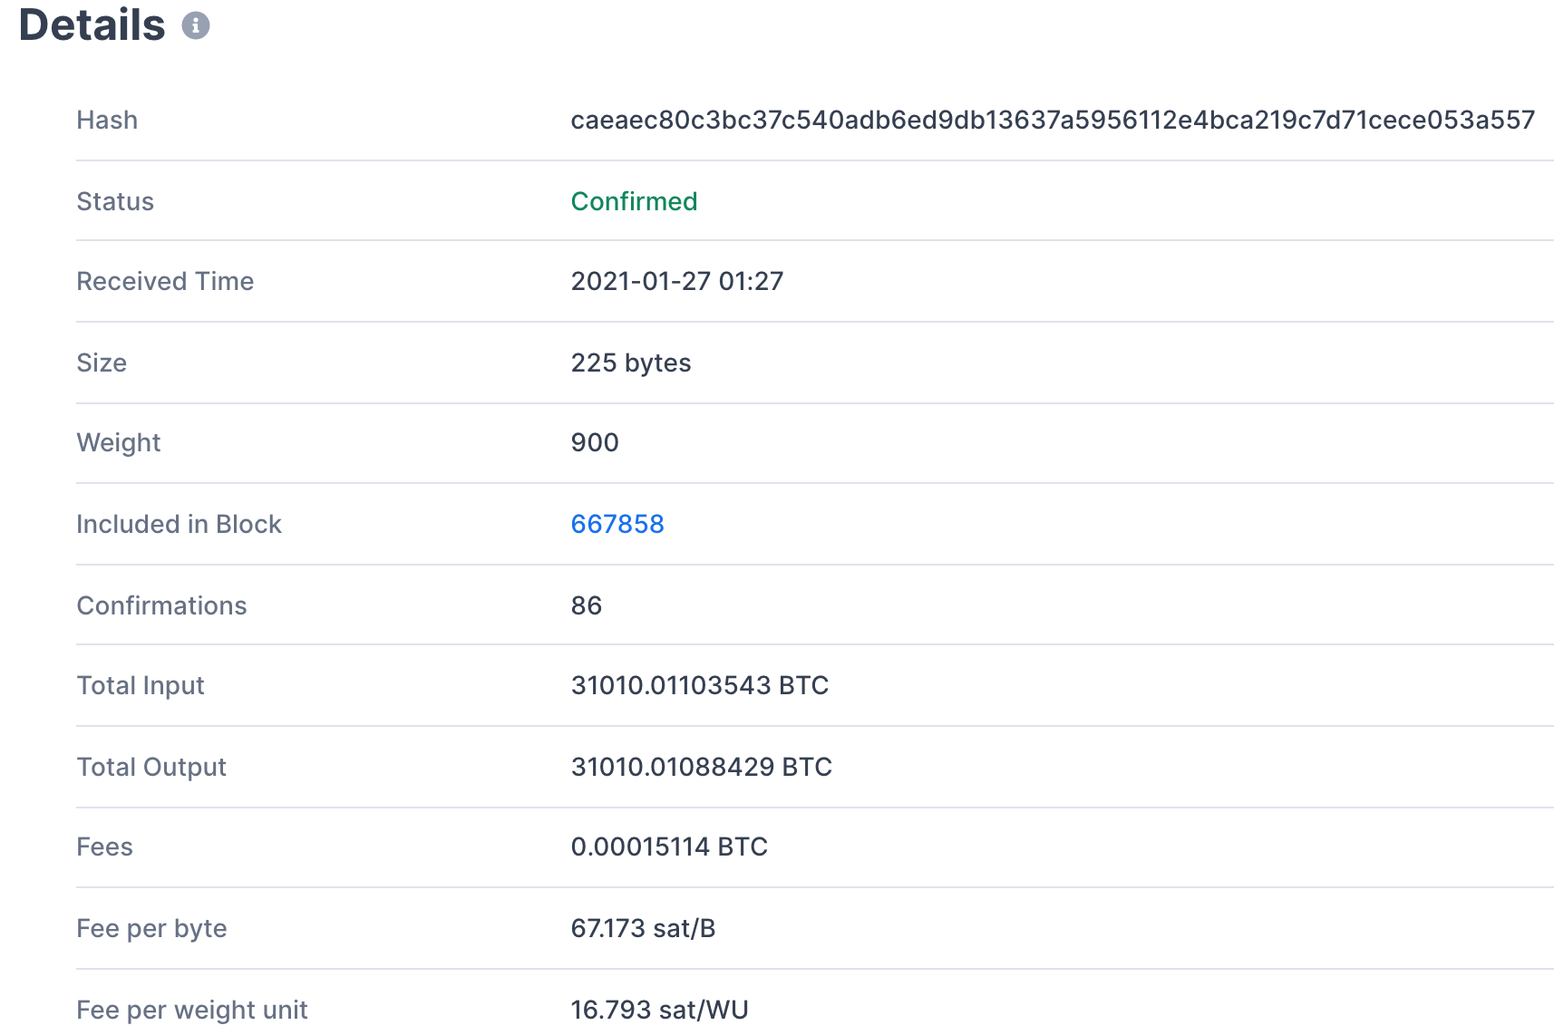Screen dimensions: 1554x1035
Task: Click the Fee per weight unit label
Action: click(192, 1010)
